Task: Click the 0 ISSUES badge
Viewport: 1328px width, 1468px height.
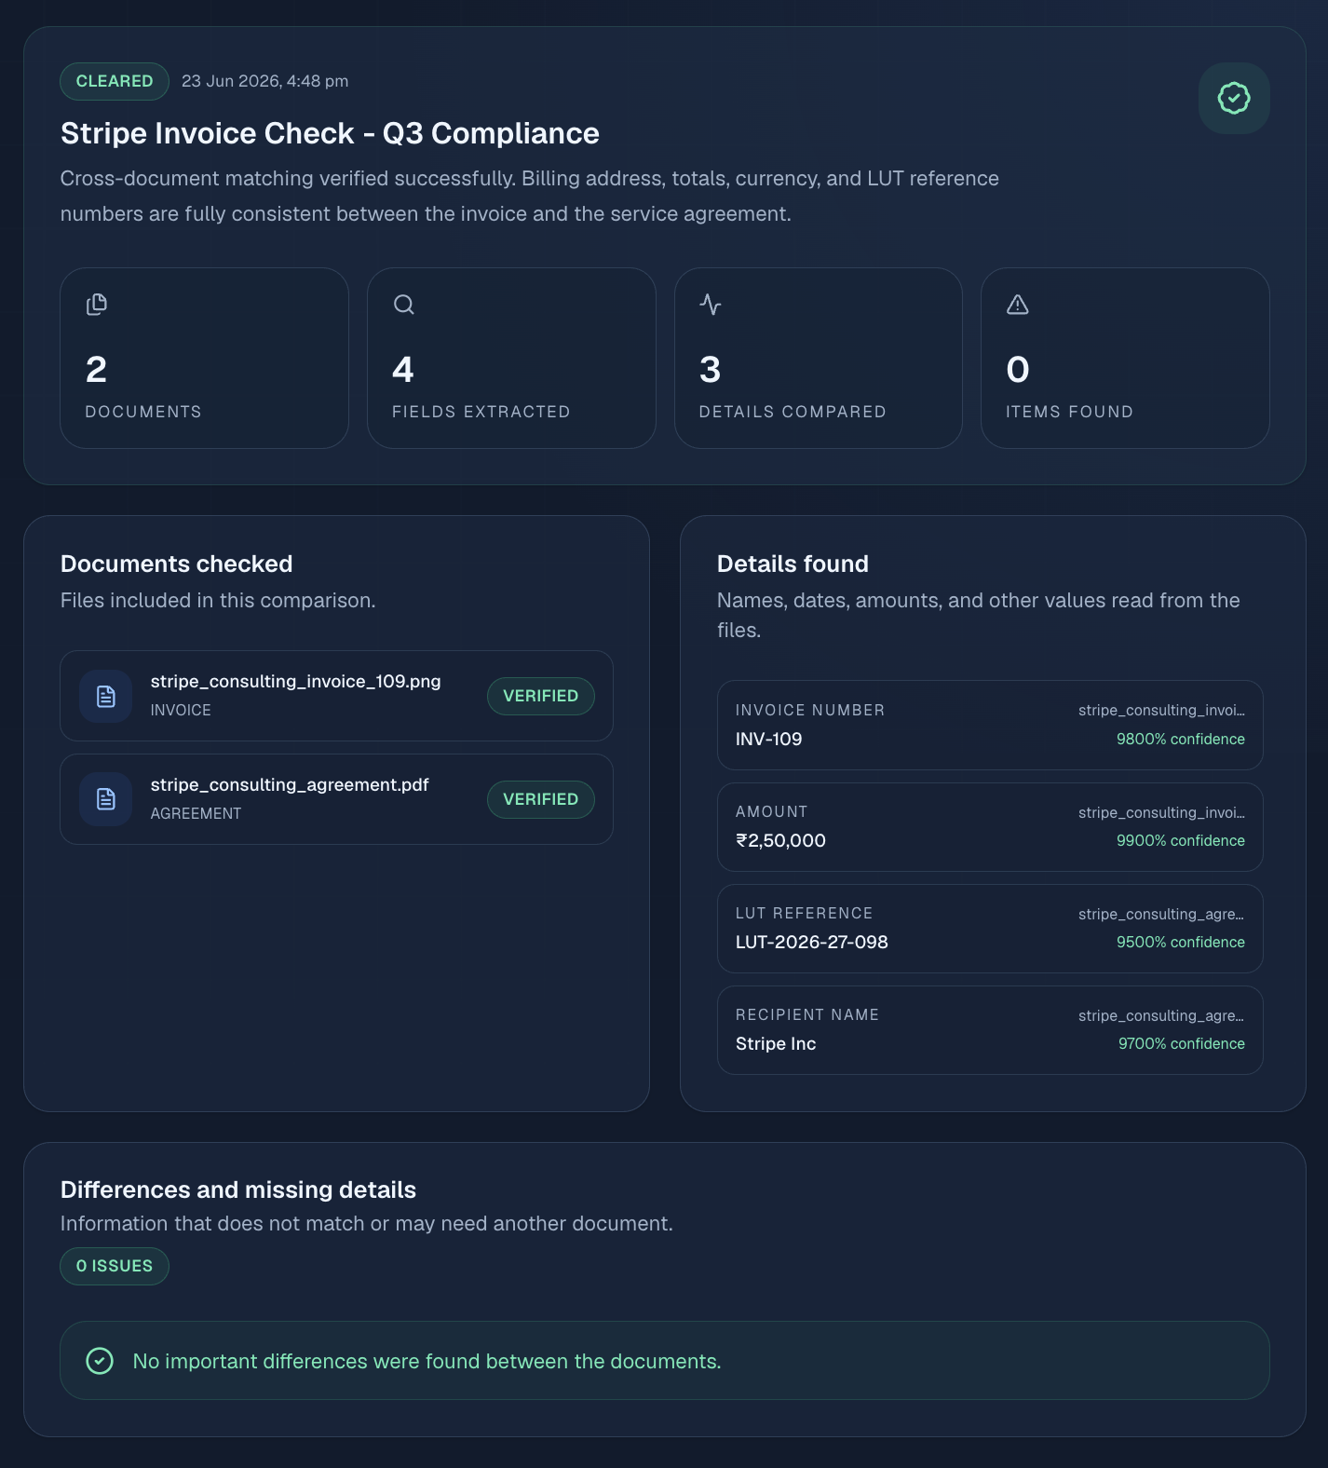Action: [x=115, y=1266]
